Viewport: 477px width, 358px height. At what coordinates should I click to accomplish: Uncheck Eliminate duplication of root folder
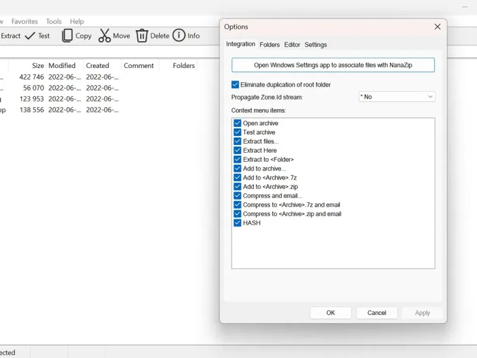tap(235, 85)
